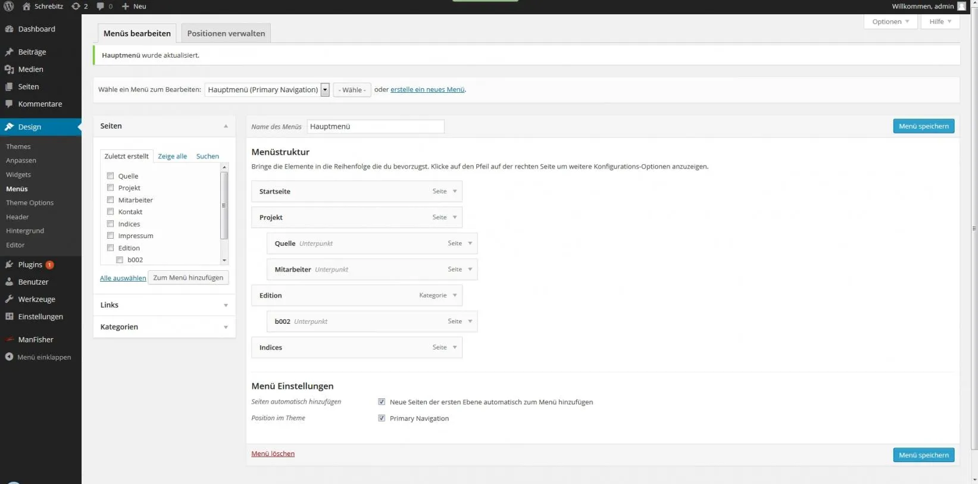Click Zum Menü hinzufügen button
The height and width of the screenshot is (484, 978).
coord(188,277)
